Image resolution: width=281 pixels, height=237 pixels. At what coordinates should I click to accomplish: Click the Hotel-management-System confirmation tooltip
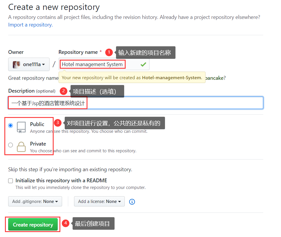(132, 78)
